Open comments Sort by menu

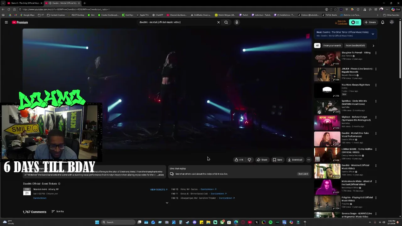58,212
